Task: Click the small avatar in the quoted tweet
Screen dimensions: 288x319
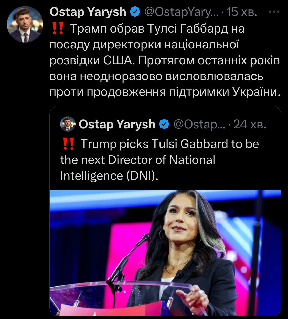Action: pyautogui.click(x=68, y=124)
